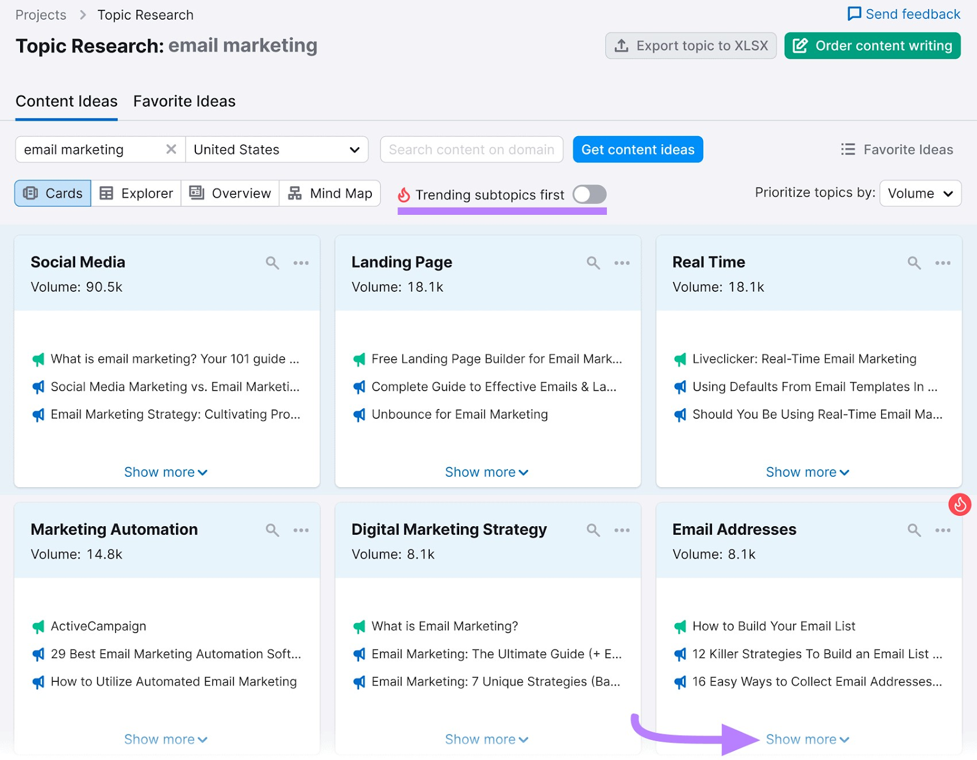Click the search magnifier on Digital Marketing Strategy
This screenshot has width=977, height=760.
click(592, 530)
